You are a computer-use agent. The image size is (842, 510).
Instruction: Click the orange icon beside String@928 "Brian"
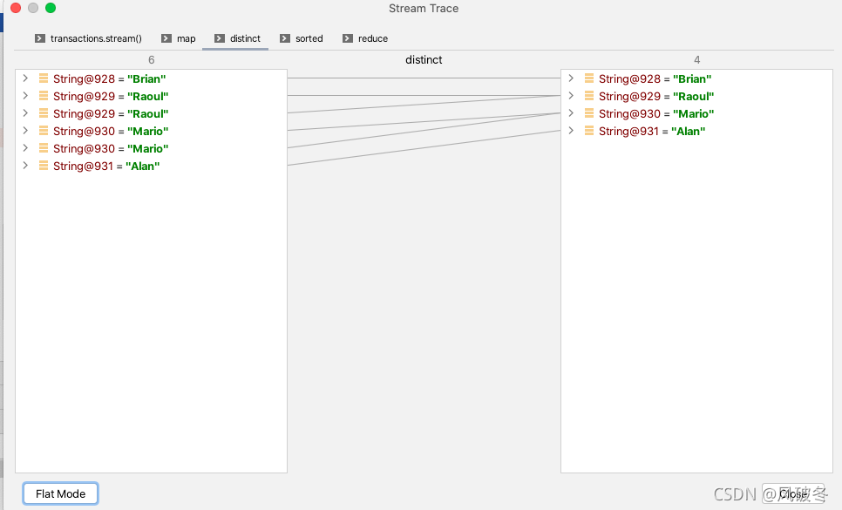click(x=43, y=78)
